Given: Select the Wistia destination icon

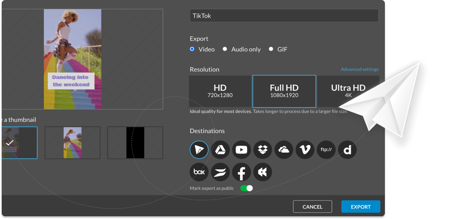Looking at the screenshot, I should click(220, 172).
